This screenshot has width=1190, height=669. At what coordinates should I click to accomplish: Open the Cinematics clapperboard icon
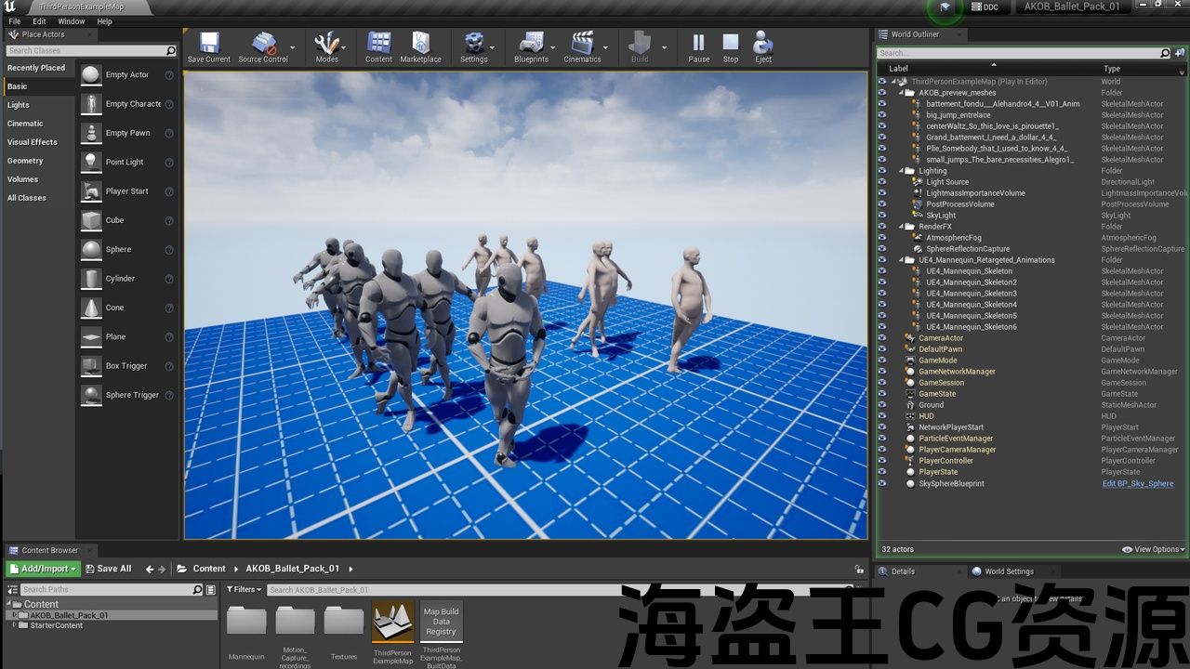pos(582,46)
